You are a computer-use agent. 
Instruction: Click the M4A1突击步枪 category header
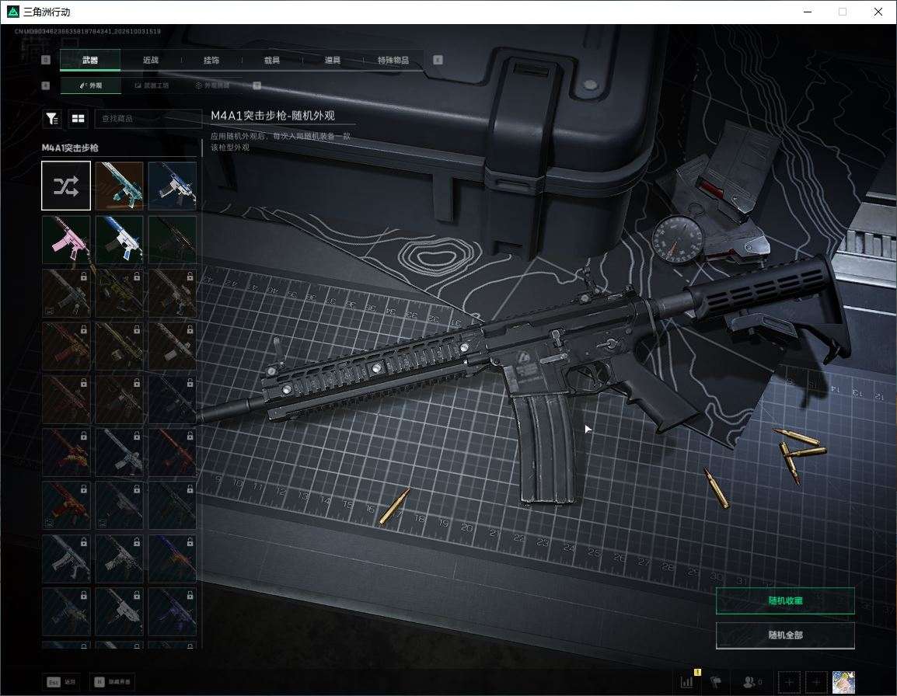70,148
